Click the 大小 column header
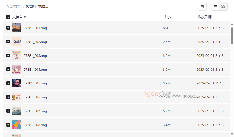This screenshot has height=137, width=234. pos(167,17)
